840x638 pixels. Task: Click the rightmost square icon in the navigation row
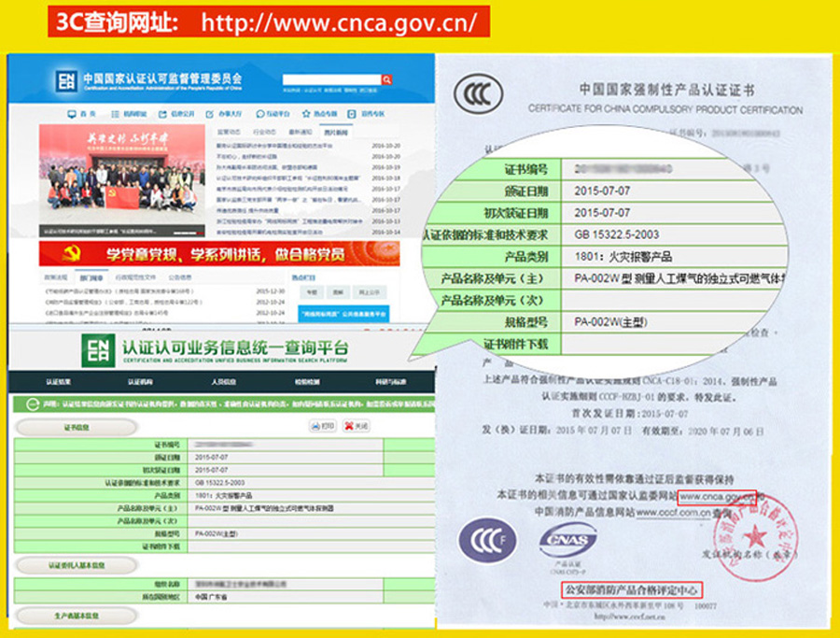coord(352,114)
